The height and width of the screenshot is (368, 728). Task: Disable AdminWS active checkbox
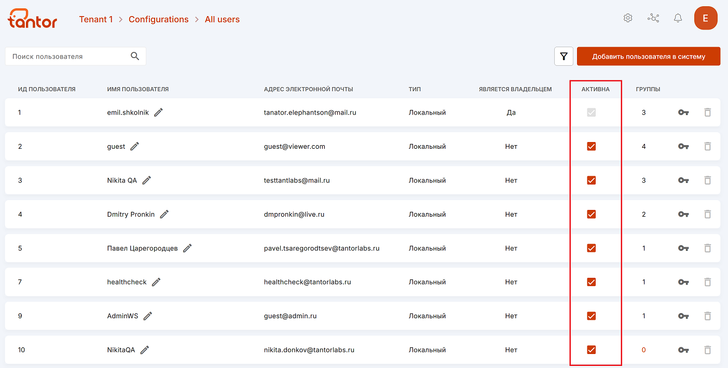point(591,316)
